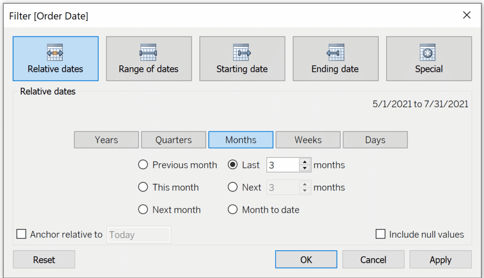Enable the Anchor relative to checkbox
The height and width of the screenshot is (278, 484).
[x=21, y=234]
